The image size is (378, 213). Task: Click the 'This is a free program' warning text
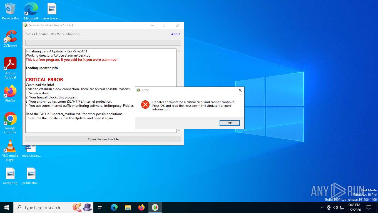click(72, 60)
